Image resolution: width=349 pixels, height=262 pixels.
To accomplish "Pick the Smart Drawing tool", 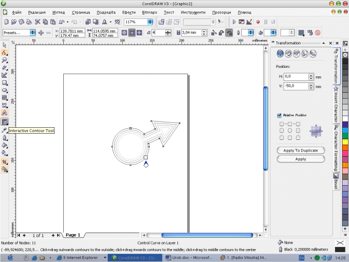I will pyautogui.click(x=4, y=75).
